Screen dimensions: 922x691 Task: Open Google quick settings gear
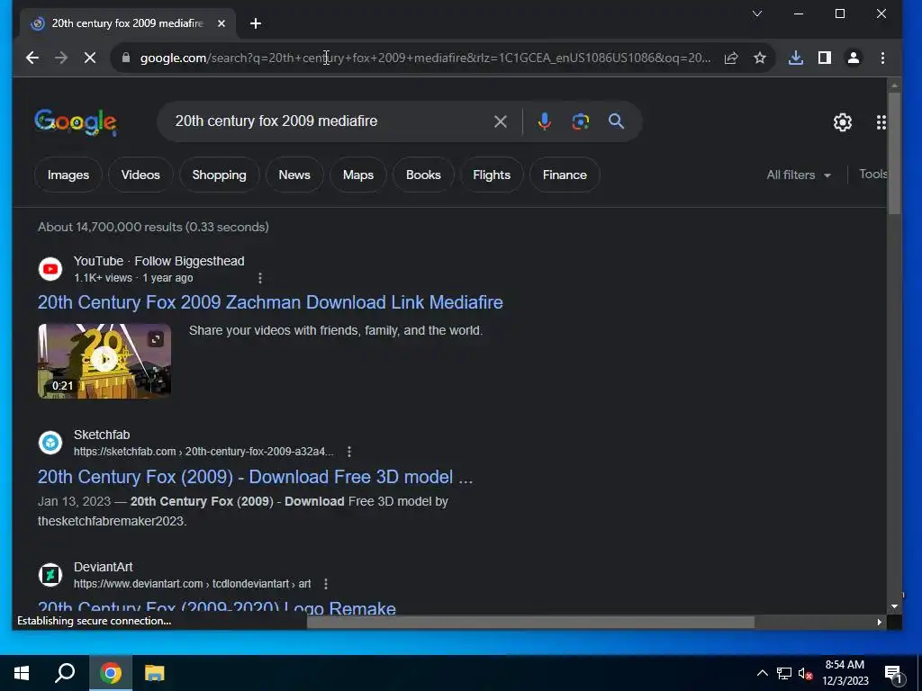point(843,122)
